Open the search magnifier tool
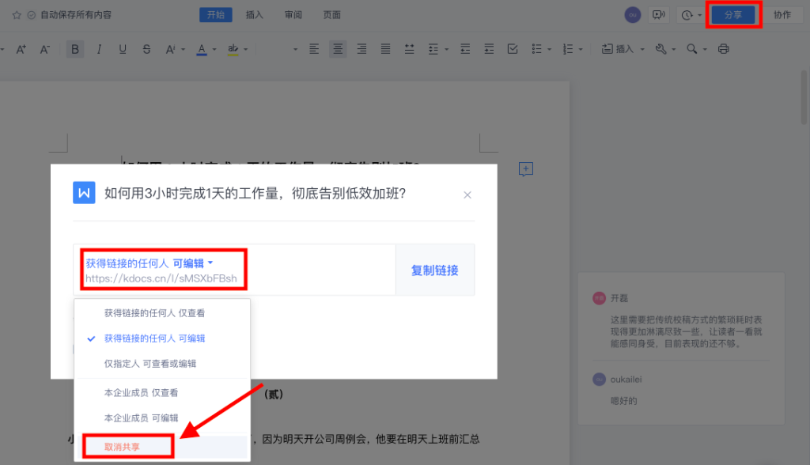Image resolution: width=810 pixels, height=465 pixels. tap(692, 48)
